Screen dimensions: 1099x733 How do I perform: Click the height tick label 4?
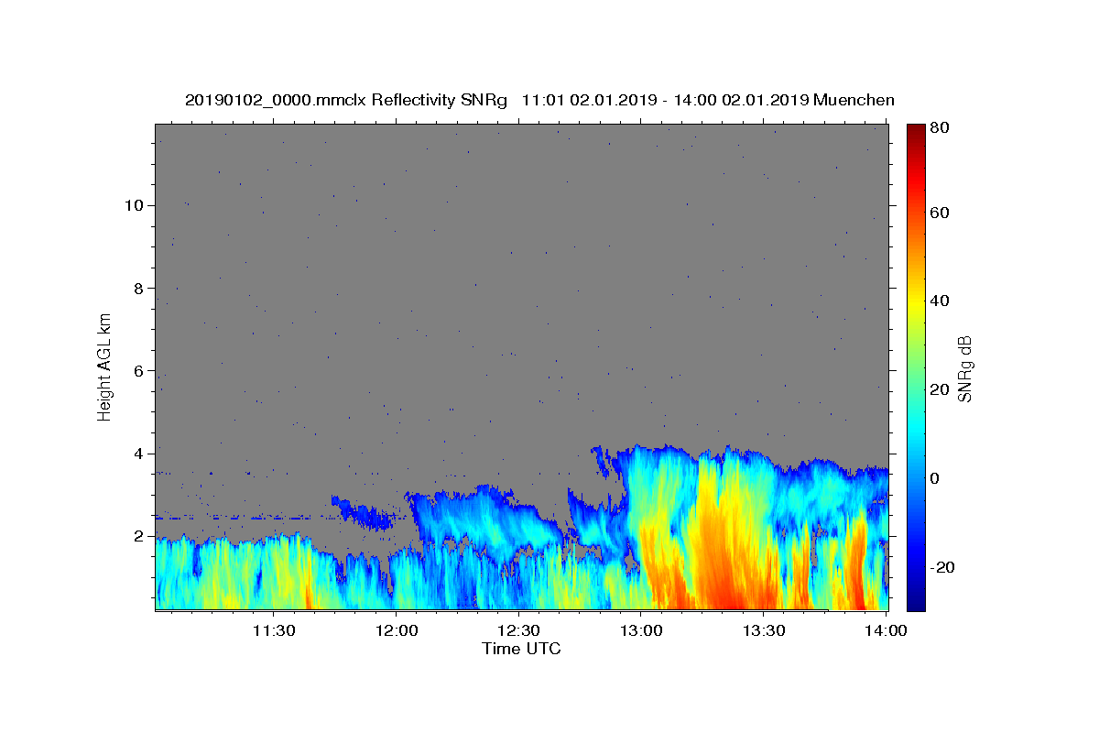[x=136, y=454]
